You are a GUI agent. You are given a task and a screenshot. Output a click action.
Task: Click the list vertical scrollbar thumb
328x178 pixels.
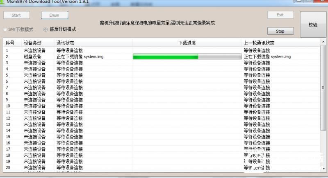click(323, 88)
